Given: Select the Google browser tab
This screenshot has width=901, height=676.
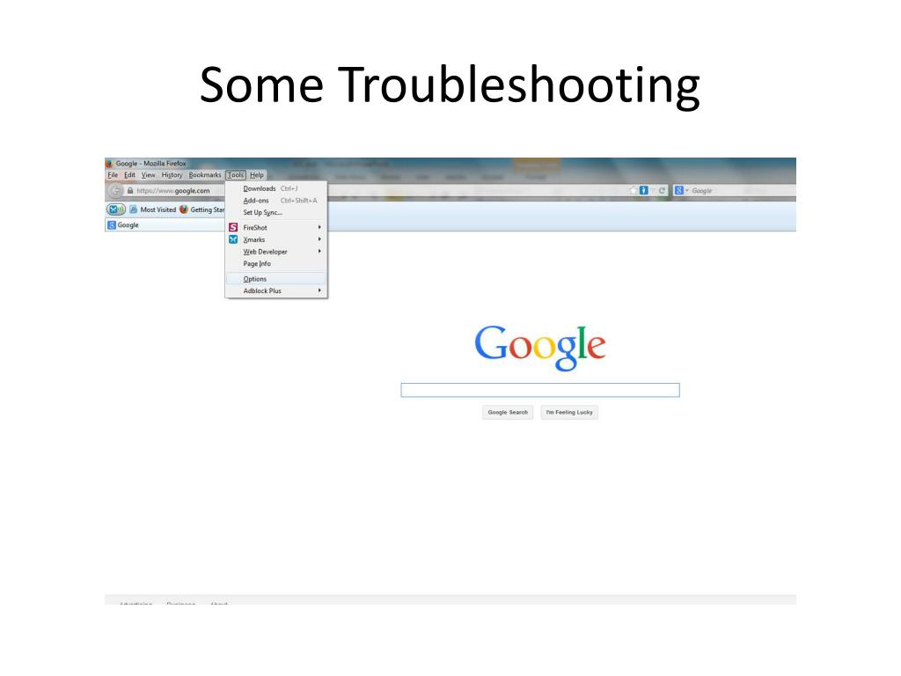Looking at the screenshot, I should point(165,224).
